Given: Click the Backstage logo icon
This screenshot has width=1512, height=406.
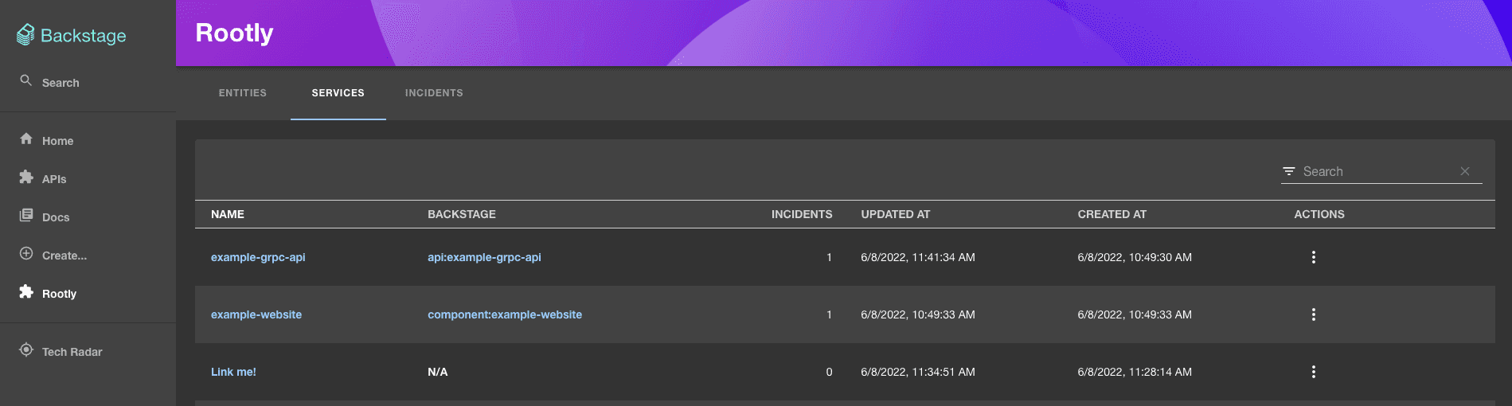Looking at the screenshot, I should [x=25, y=34].
